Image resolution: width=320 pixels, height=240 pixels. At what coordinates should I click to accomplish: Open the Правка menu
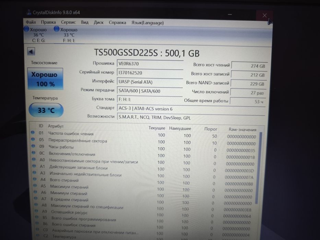coord(48,22)
